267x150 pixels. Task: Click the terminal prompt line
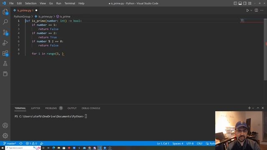pyautogui.click(x=51, y=116)
